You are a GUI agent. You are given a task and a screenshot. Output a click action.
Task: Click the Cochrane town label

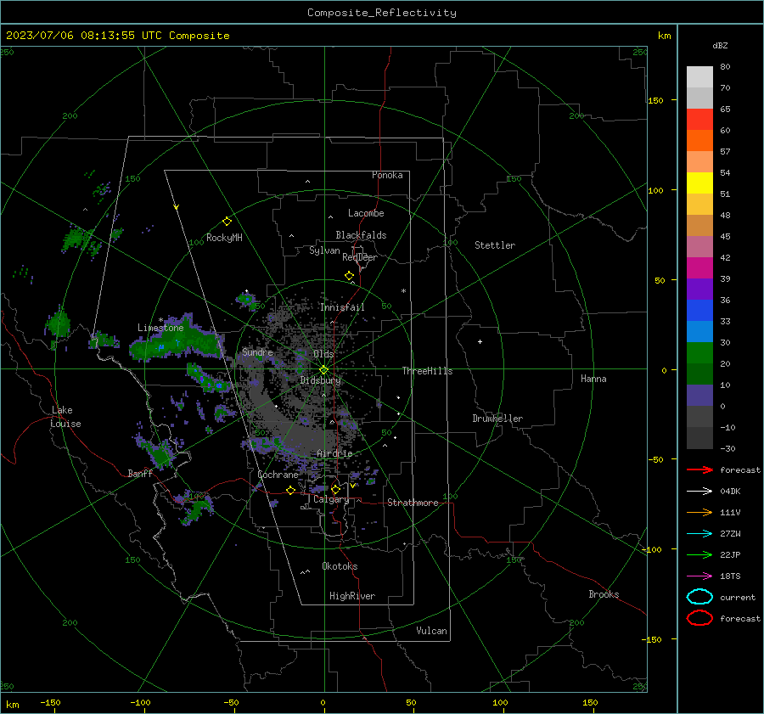(278, 475)
